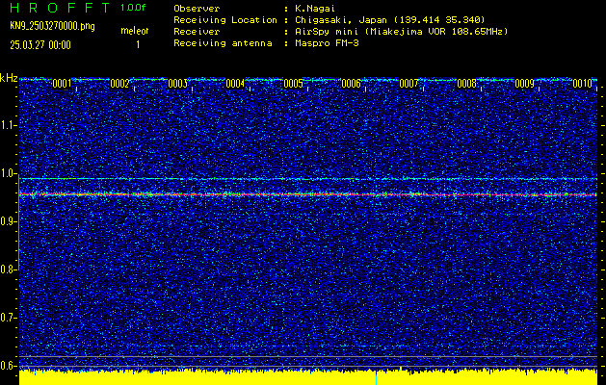Click the 0005 minute marker

(293, 84)
